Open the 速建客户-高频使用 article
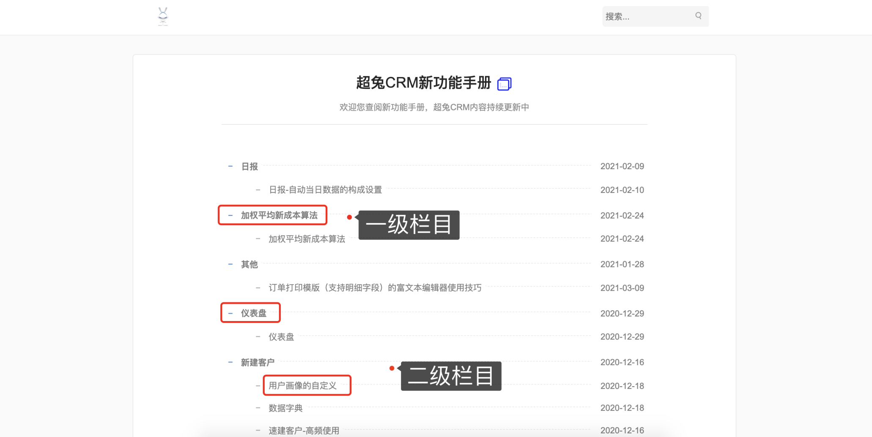Viewport: 872px width, 437px height. [x=304, y=431]
